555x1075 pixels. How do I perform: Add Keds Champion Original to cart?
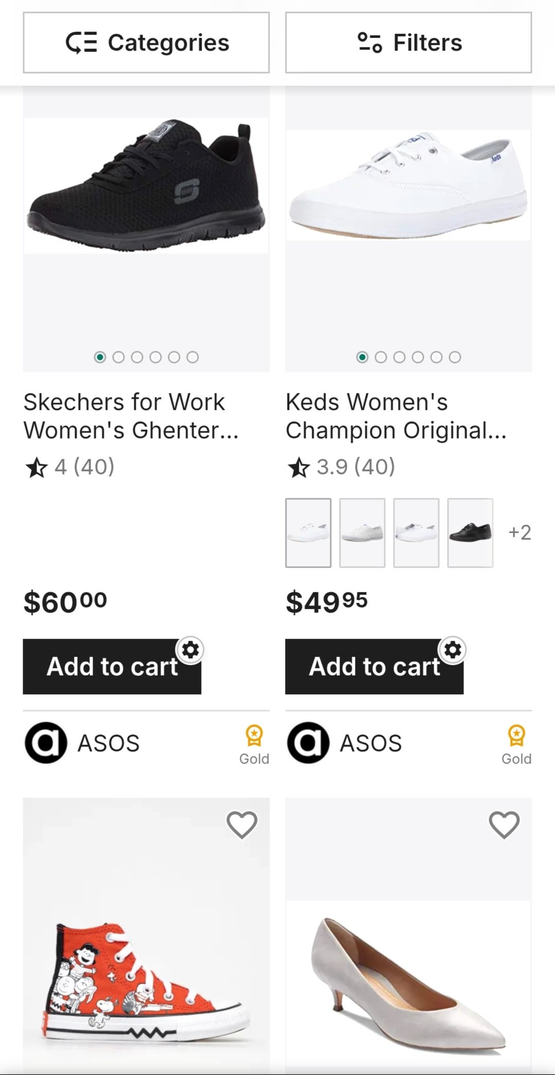pyautogui.click(x=374, y=667)
